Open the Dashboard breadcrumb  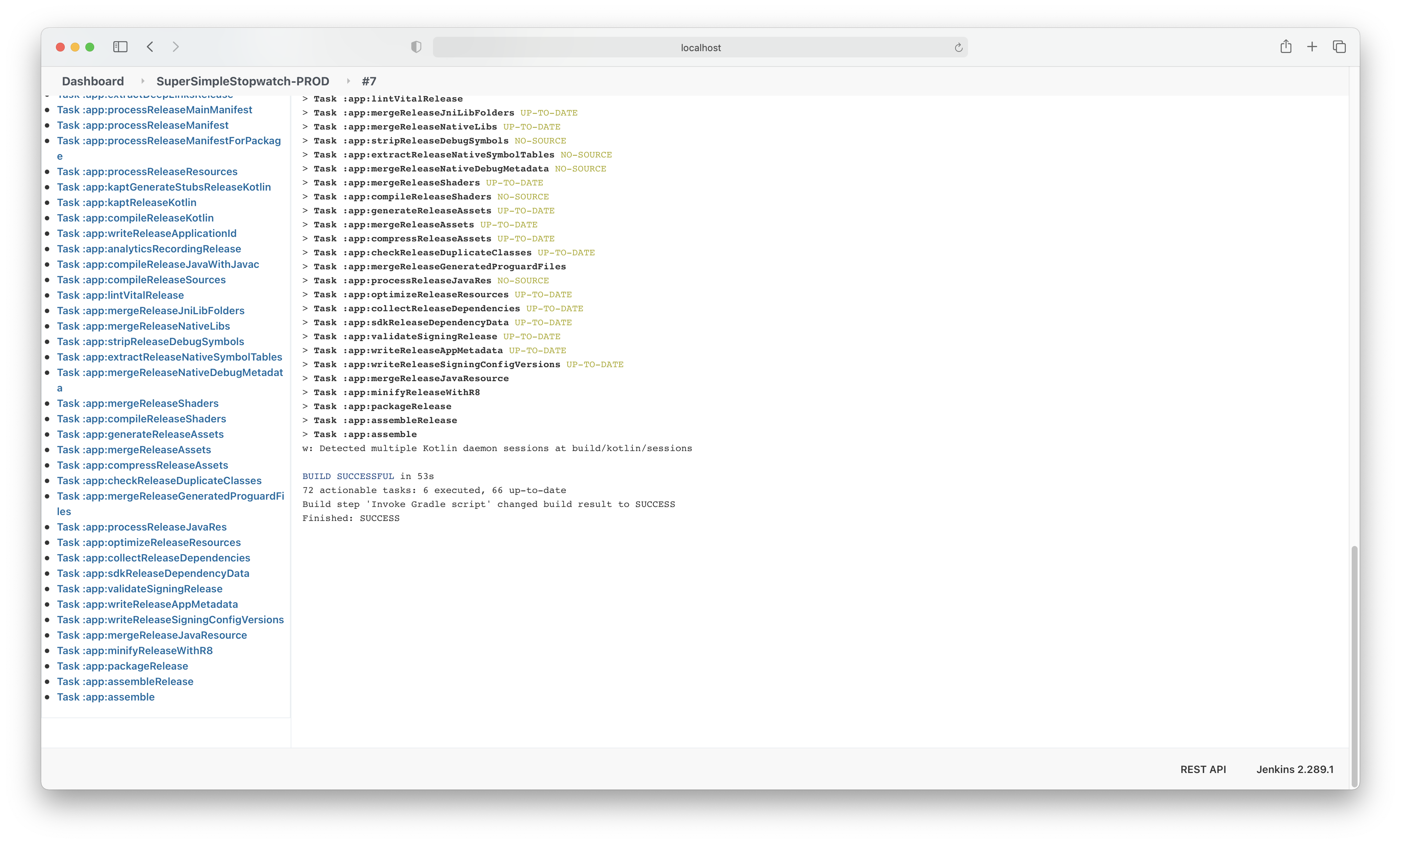93,81
